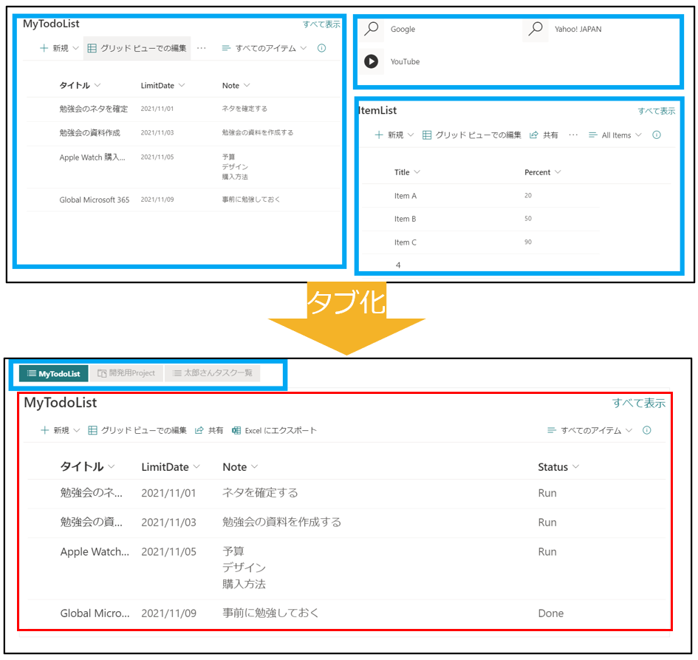
Task: Select the active MyTodoList tab
Action: click(x=54, y=373)
